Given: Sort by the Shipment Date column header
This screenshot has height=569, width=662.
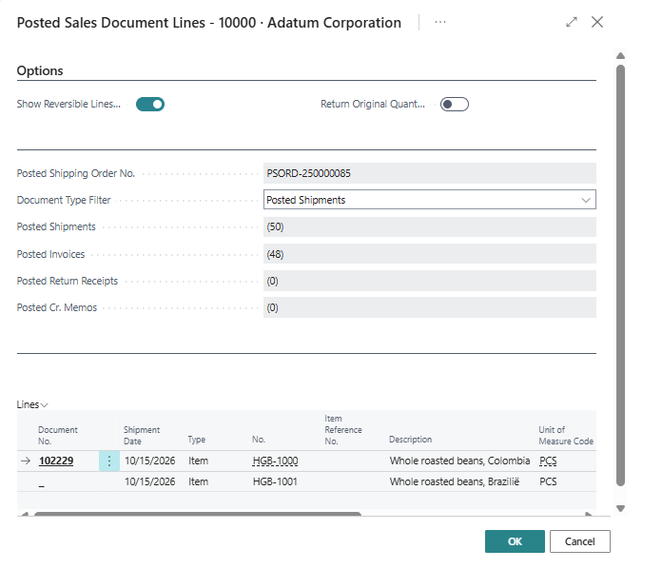Looking at the screenshot, I should 142,435.
